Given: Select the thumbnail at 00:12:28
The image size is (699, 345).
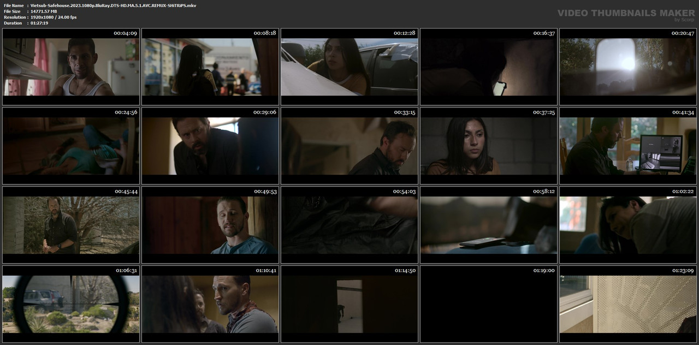Looking at the screenshot, I should click(349, 67).
